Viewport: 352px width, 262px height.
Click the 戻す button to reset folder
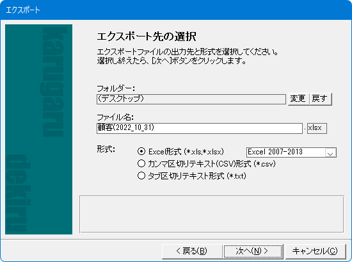click(321, 99)
